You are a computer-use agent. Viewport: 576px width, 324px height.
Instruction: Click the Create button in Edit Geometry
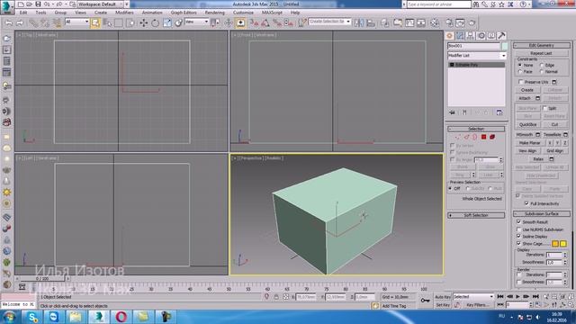527,90
